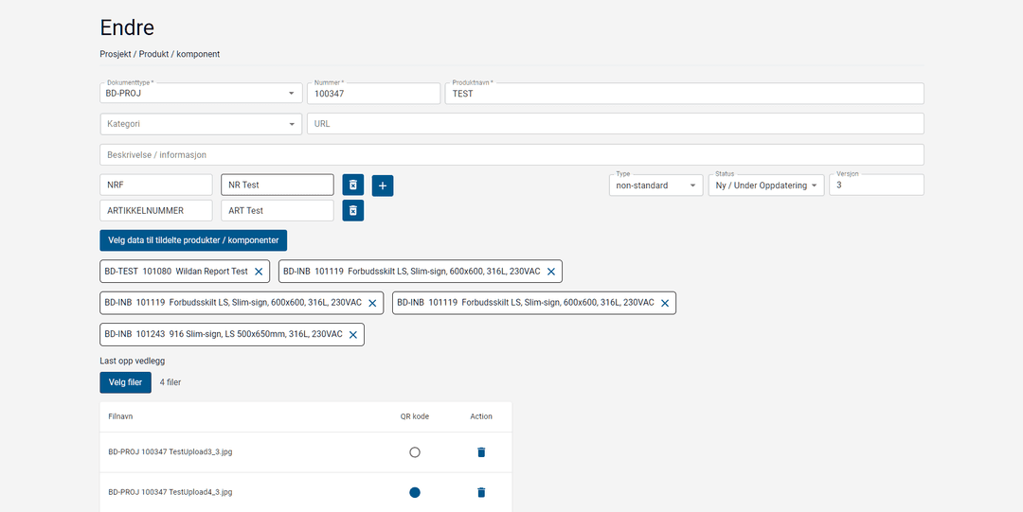The width and height of the screenshot is (1023, 512).
Task: Delete the ARTIKKELNUMMER field row
Action: click(x=352, y=210)
